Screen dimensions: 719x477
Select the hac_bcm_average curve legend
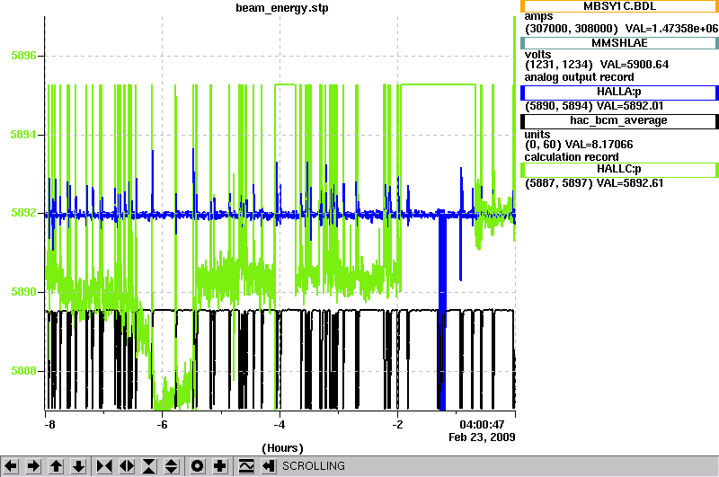(619, 121)
